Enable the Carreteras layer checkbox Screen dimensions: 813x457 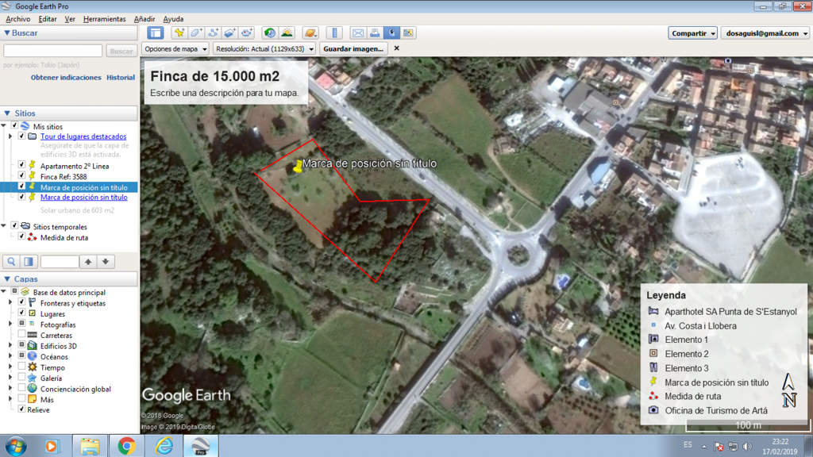pos(21,336)
